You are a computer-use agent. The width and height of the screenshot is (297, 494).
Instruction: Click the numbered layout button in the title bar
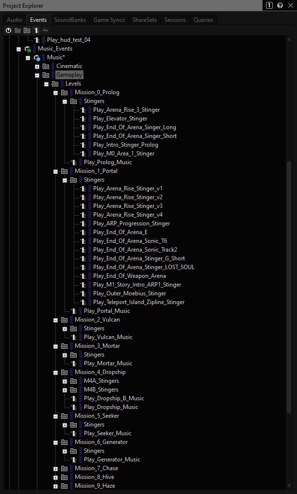[268, 5]
